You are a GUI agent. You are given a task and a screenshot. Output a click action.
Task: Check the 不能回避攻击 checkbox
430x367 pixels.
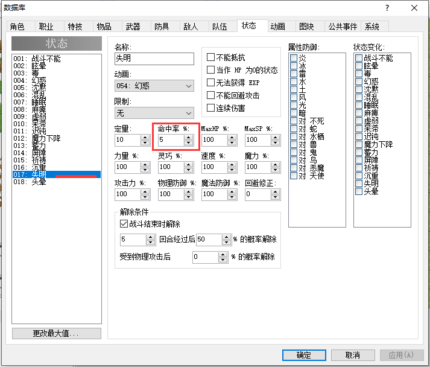[x=210, y=95]
